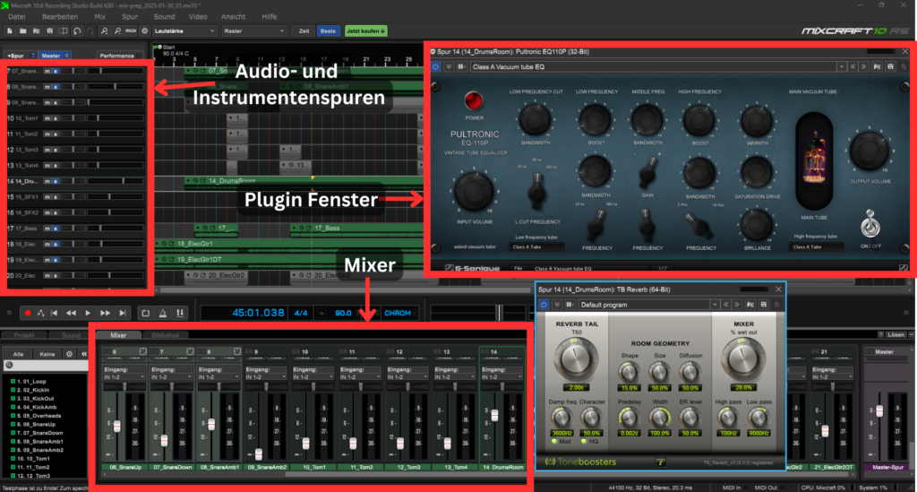917x492 pixels.
Task: Open the Ansicht menu
Action: [234, 16]
